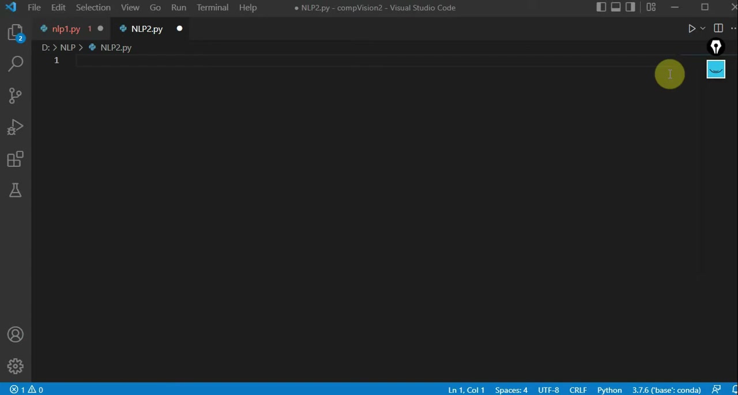This screenshot has height=395, width=738.
Task: Open the Terminal menu
Action: 212,7
